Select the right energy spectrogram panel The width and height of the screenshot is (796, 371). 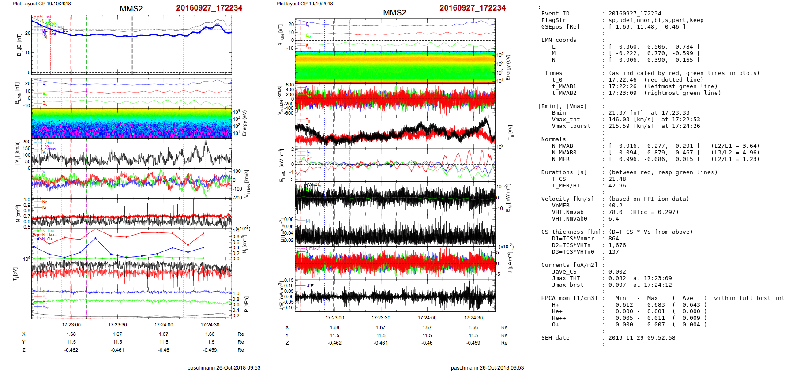pyautogui.click(x=395, y=67)
